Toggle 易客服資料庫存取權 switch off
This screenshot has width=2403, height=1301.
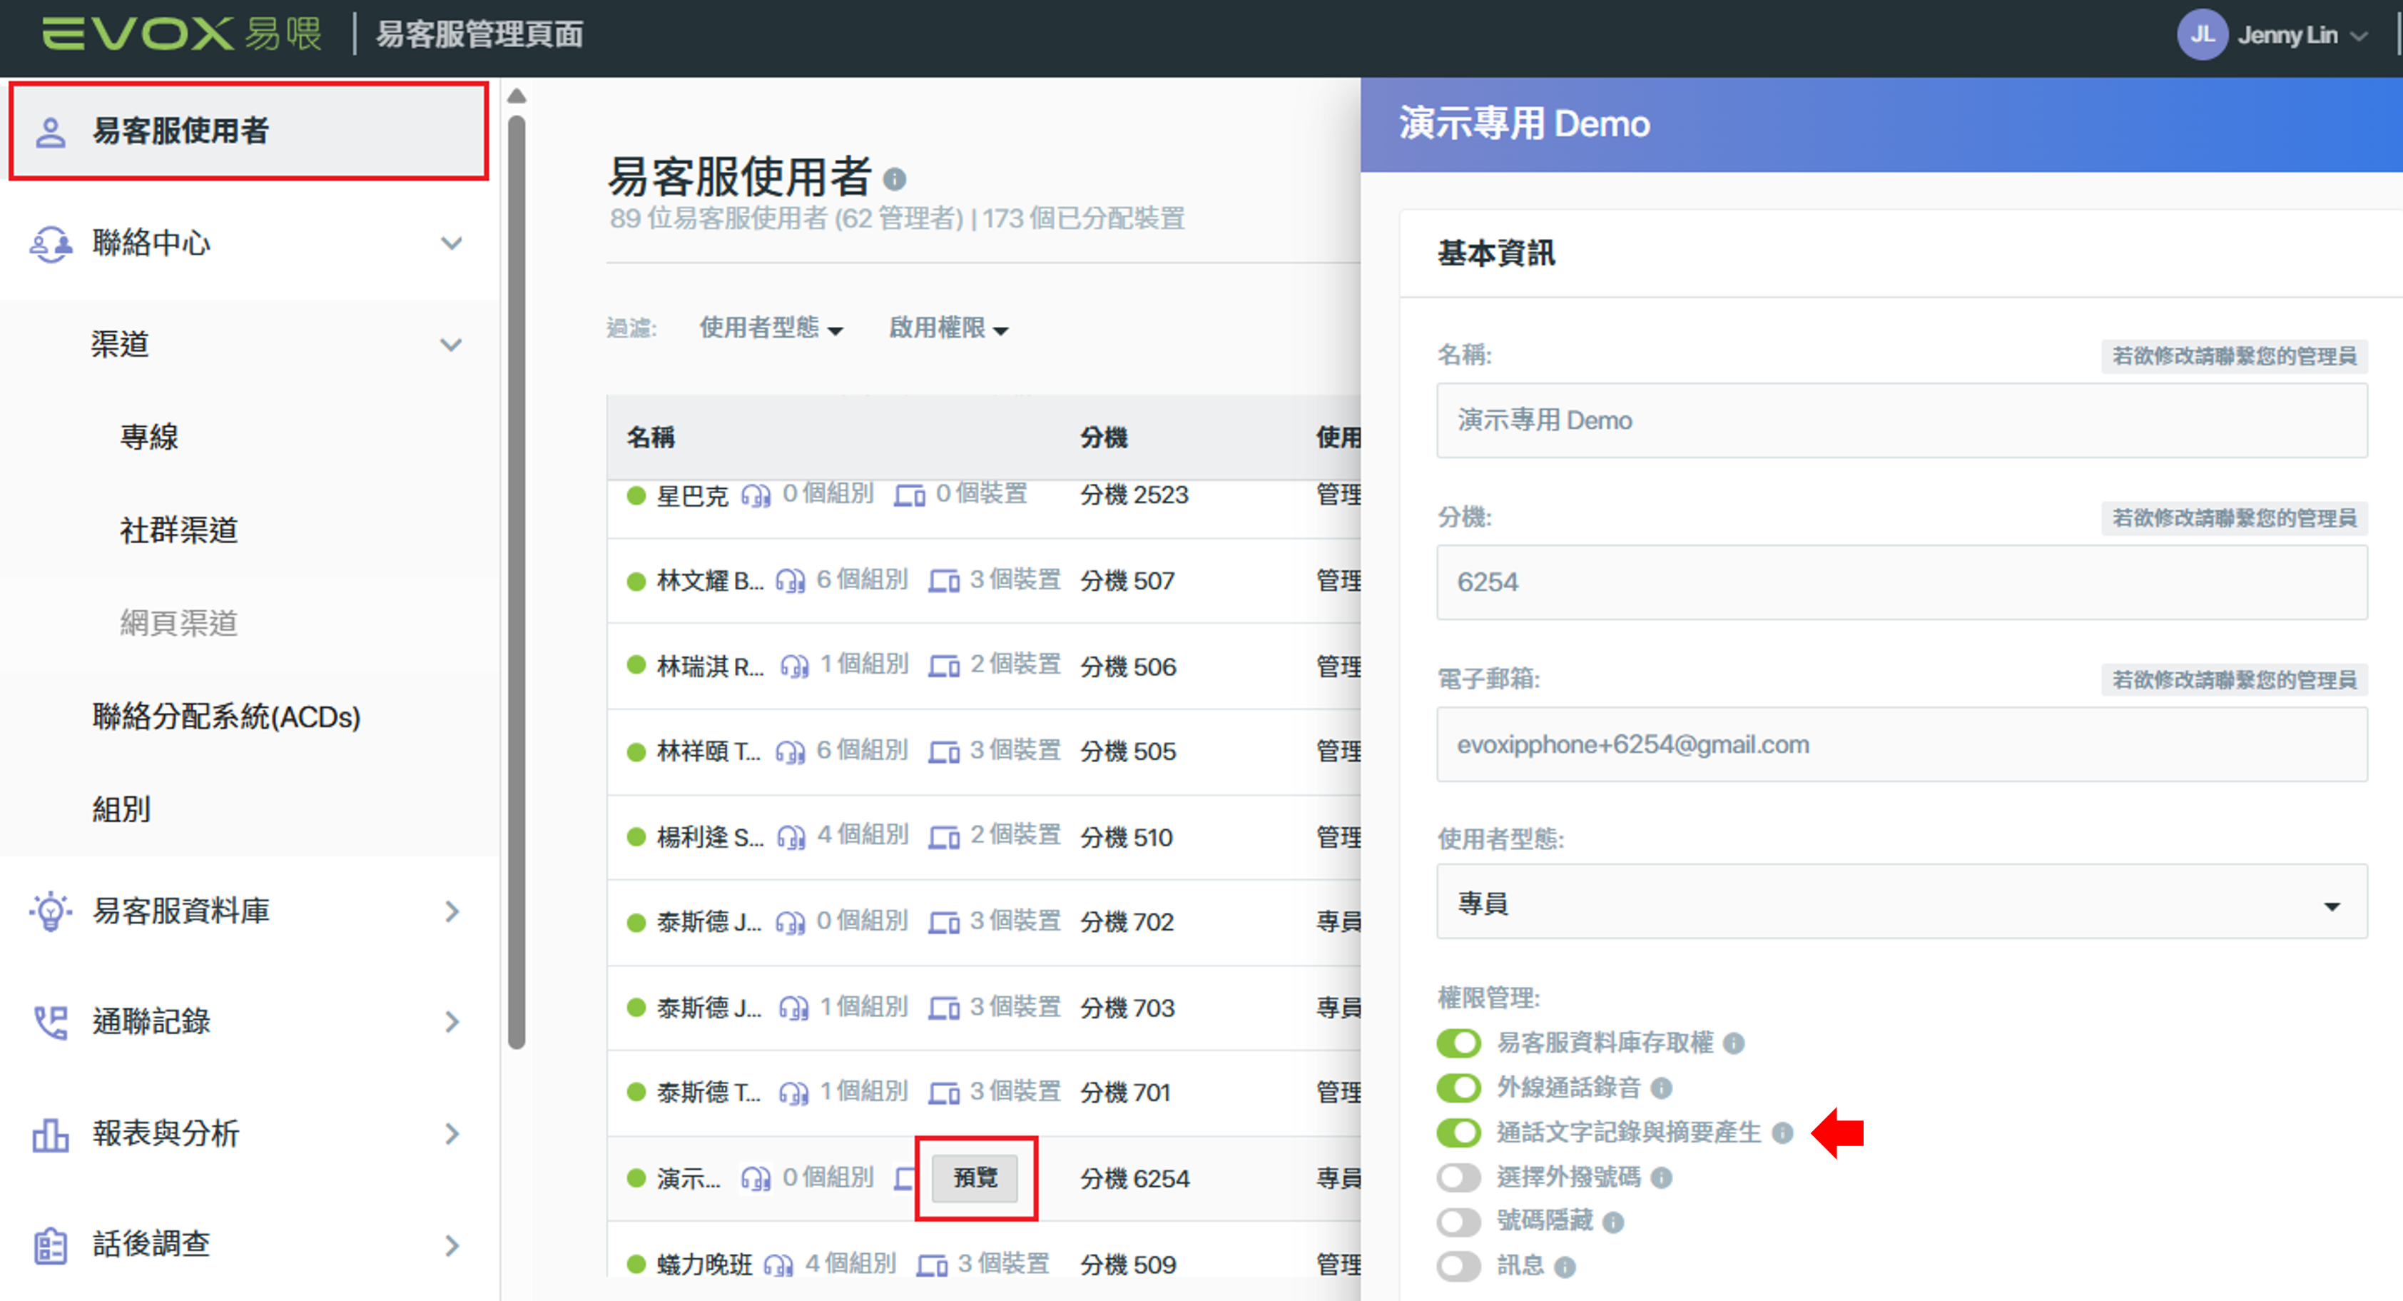pos(1459,1043)
